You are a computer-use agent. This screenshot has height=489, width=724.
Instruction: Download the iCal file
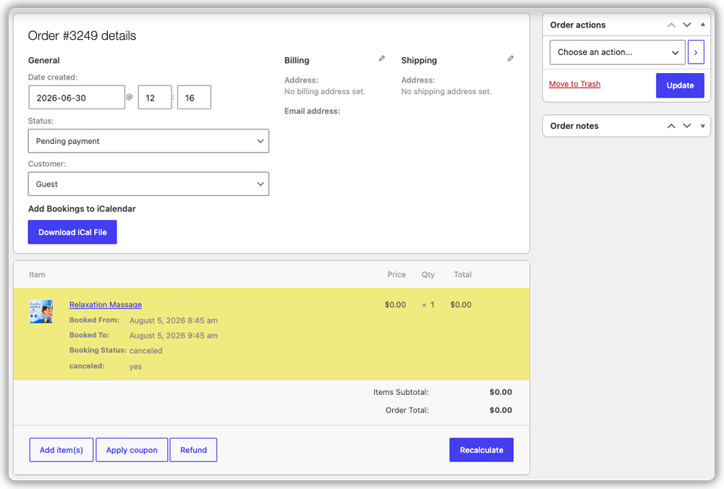[x=72, y=232]
